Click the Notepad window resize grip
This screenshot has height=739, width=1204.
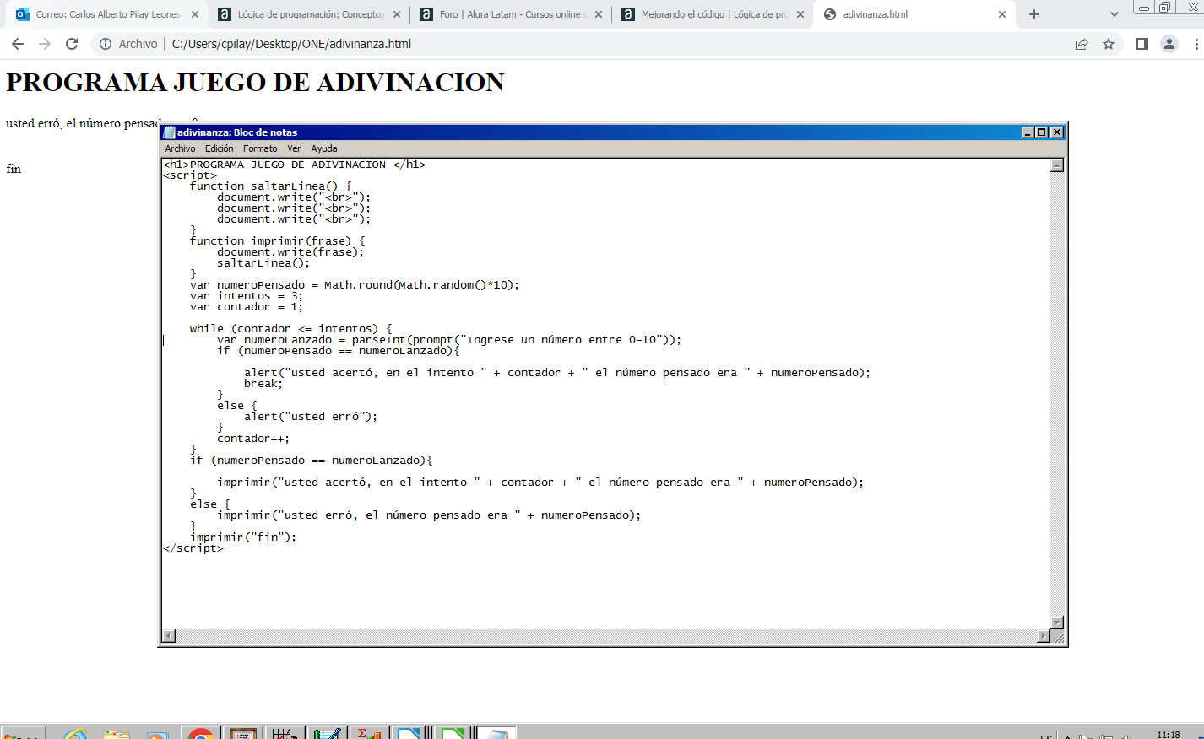[x=1058, y=637]
